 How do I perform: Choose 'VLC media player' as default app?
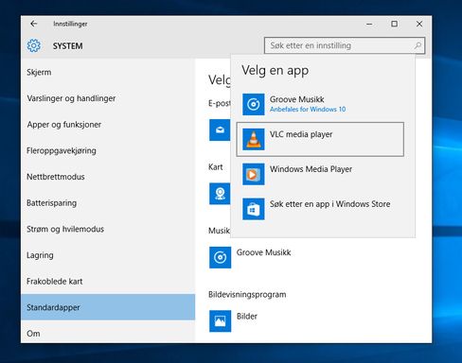[x=320, y=139]
